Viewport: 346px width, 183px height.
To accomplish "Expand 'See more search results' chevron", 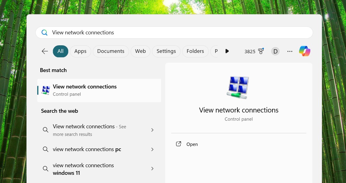I will click(152, 130).
